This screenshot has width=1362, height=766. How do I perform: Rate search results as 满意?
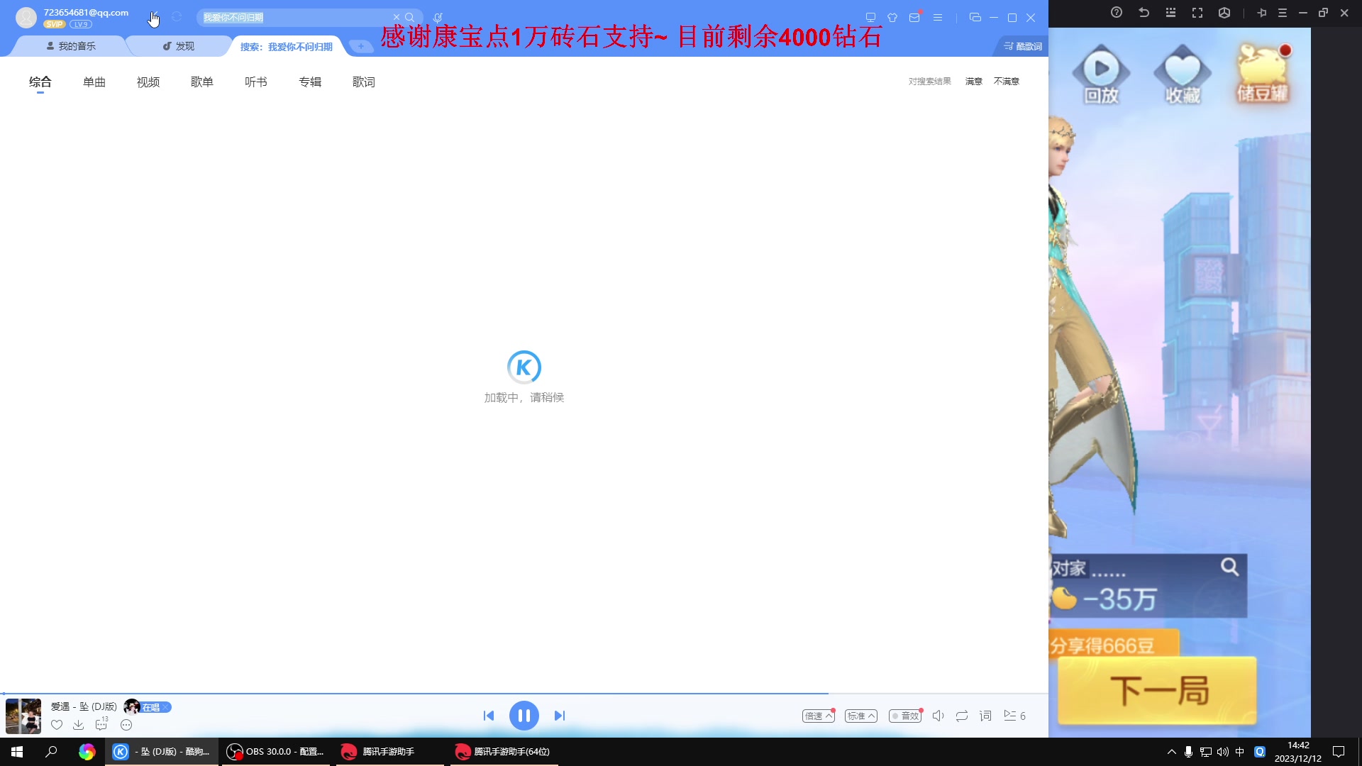[974, 82]
